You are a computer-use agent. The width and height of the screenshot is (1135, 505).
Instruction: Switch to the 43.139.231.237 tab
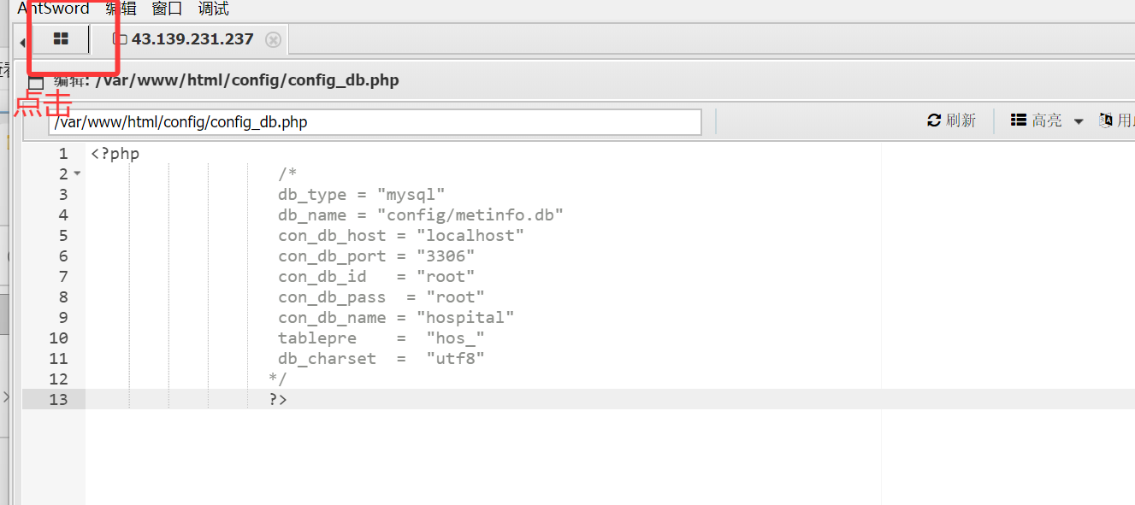[x=192, y=39]
